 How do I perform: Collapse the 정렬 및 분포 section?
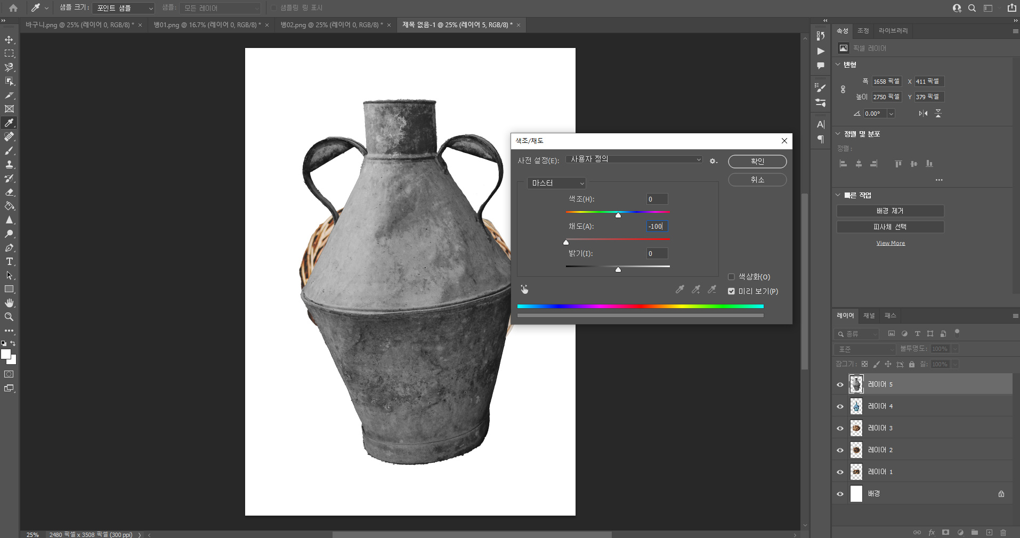(838, 134)
